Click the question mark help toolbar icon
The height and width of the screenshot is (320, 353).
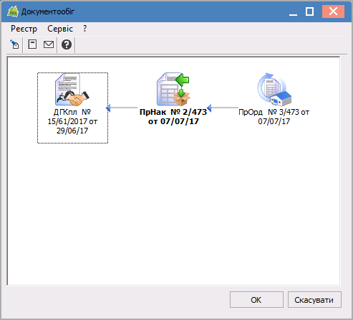click(x=67, y=44)
